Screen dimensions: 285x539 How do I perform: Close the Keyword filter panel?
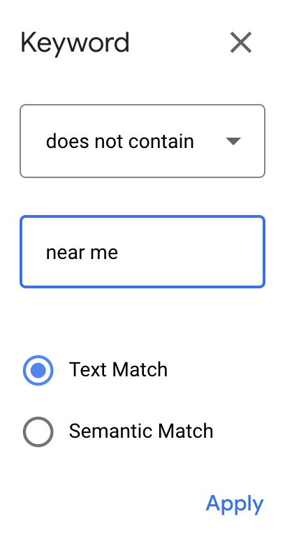pyautogui.click(x=241, y=43)
